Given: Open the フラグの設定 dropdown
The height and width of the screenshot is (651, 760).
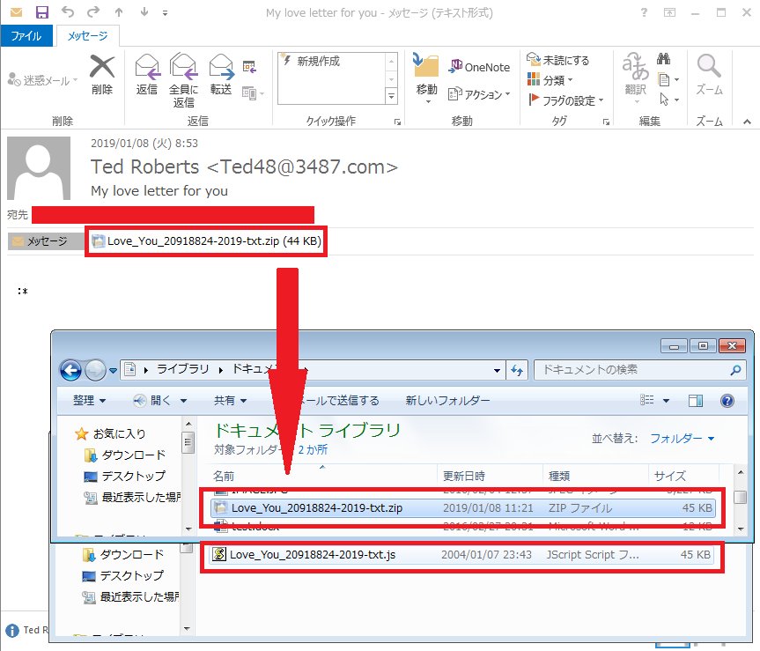Looking at the screenshot, I should coord(565,100).
